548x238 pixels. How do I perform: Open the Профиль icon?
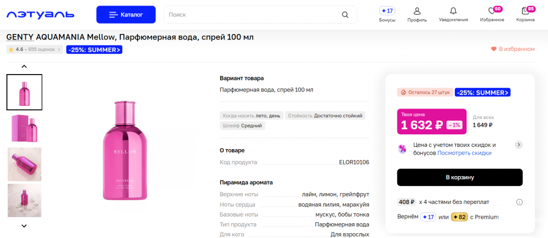click(x=417, y=15)
